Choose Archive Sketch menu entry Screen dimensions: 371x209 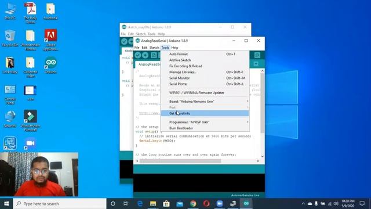coord(205,60)
